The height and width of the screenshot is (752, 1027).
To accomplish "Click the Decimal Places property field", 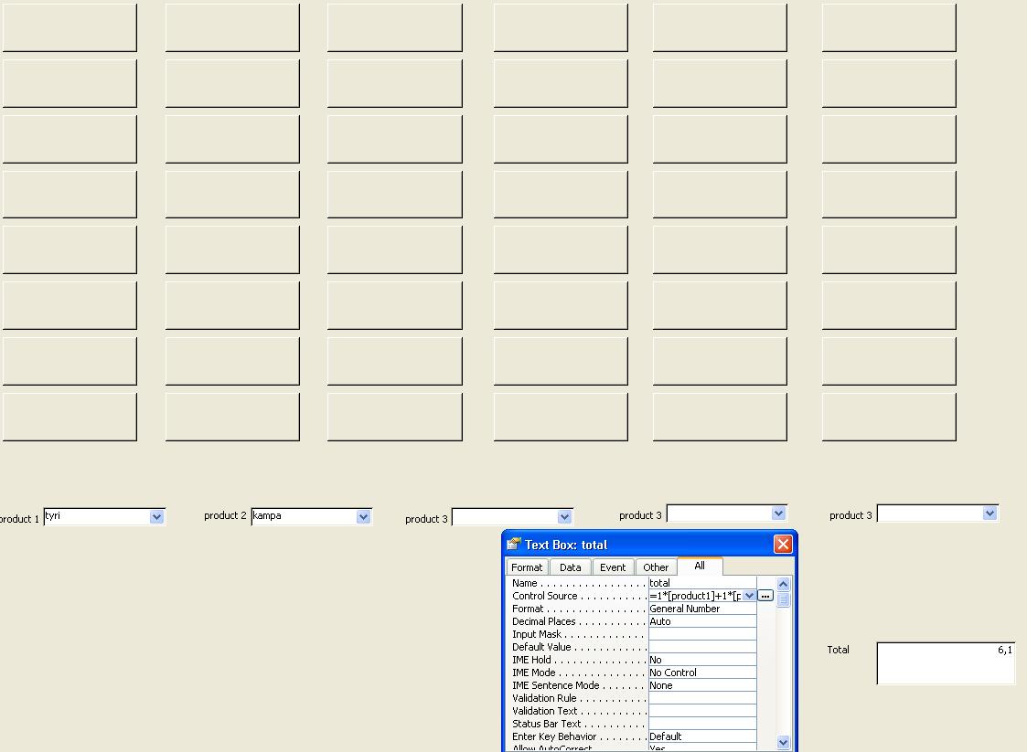I will pyautogui.click(x=701, y=621).
